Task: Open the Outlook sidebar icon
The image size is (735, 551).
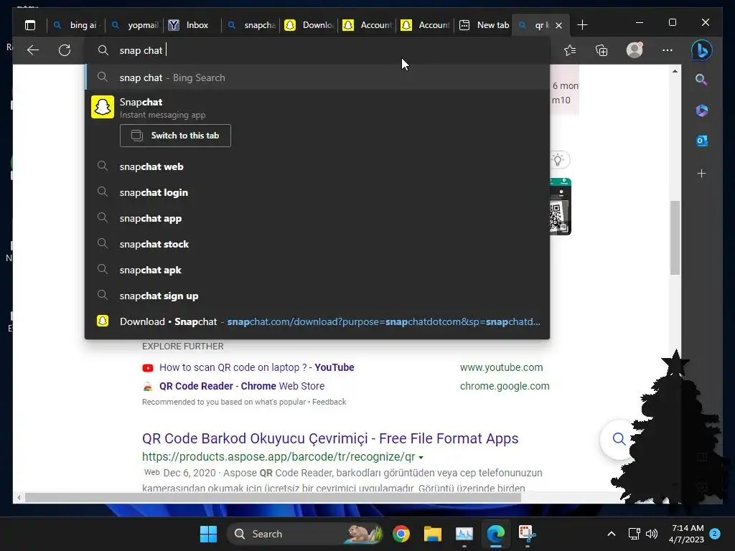Action: [x=702, y=141]
